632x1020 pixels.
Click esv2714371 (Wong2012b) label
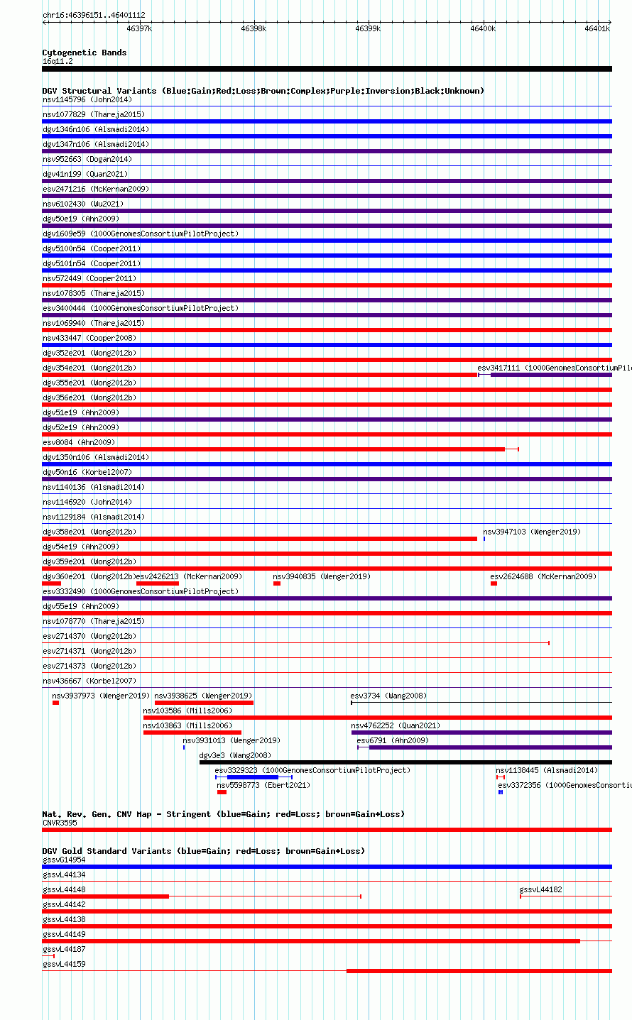point(89,652)
